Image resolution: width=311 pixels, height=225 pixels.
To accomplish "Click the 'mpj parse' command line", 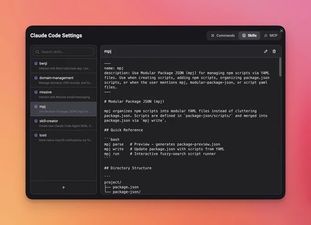I will click(162, 144).
